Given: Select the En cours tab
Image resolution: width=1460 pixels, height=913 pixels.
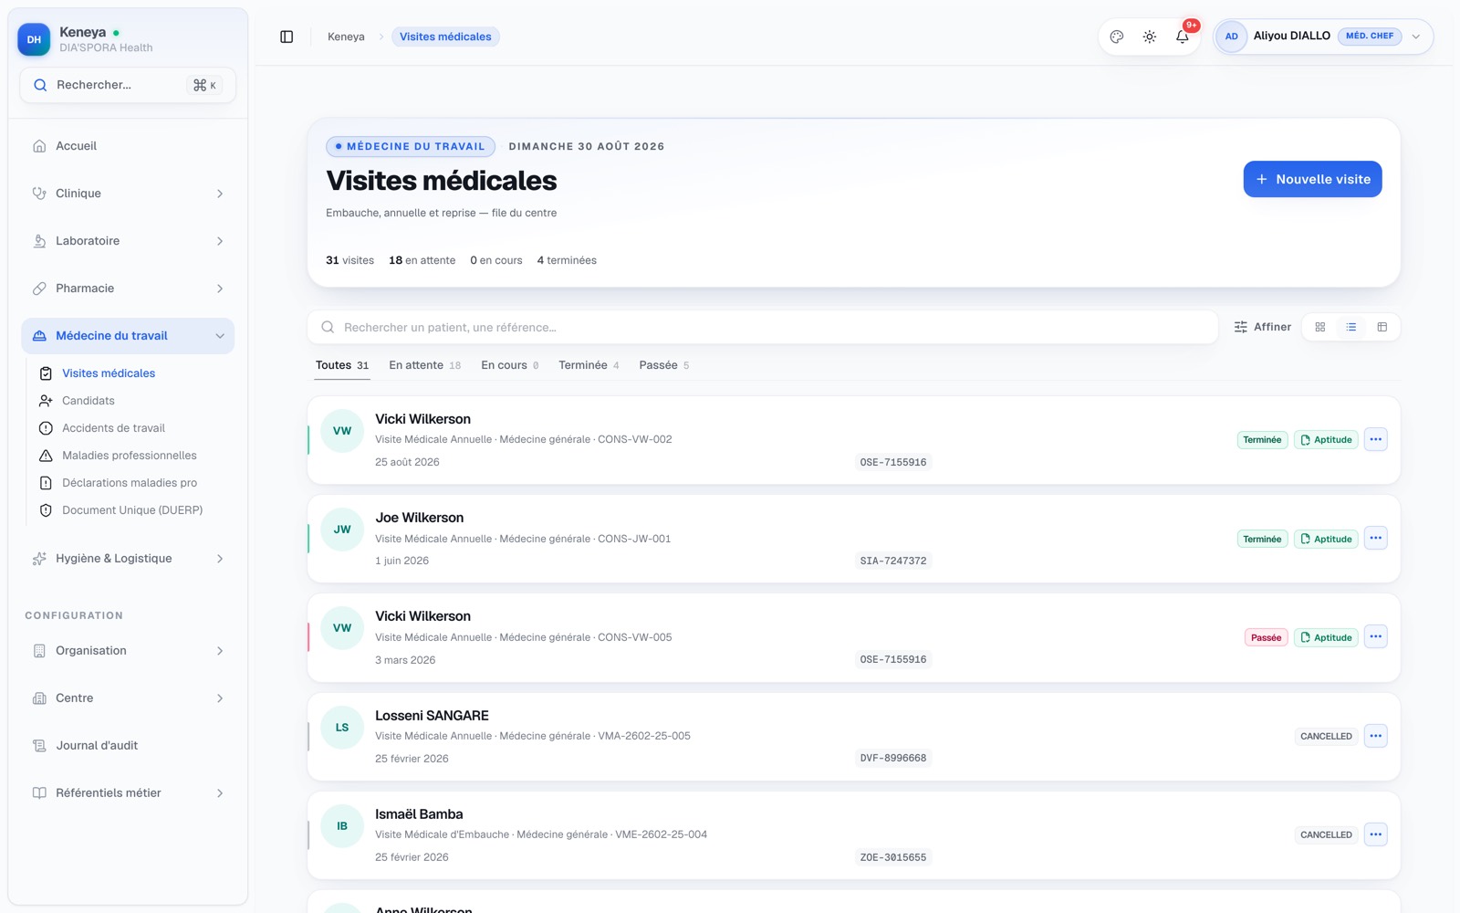Looking at the screenshot, I should (510, 365).
